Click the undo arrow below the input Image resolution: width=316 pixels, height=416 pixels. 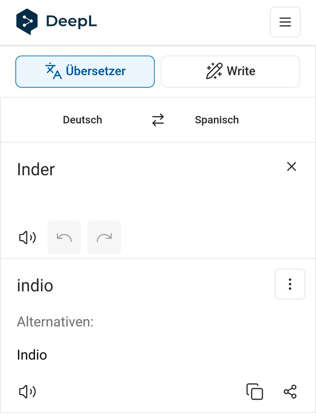pos(64,237)
